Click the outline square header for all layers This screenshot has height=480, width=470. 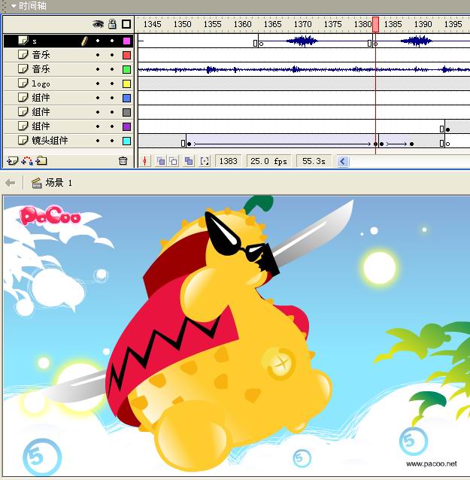click(126, 24)
